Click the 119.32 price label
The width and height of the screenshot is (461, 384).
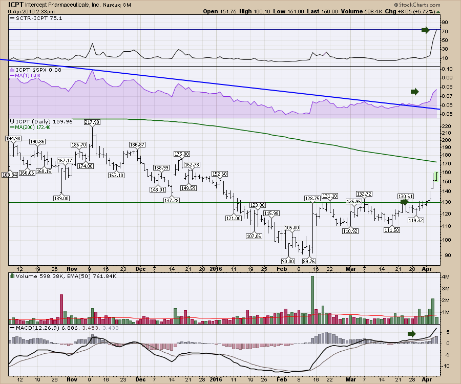416,220
